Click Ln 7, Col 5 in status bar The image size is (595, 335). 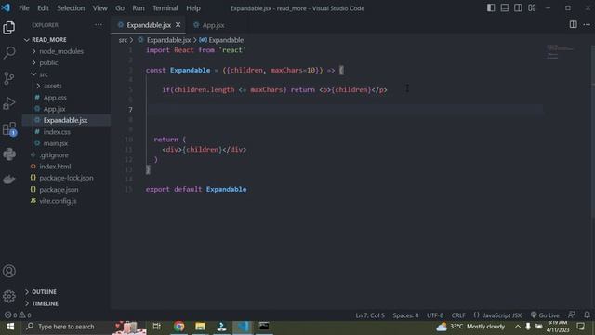(370, 315)
